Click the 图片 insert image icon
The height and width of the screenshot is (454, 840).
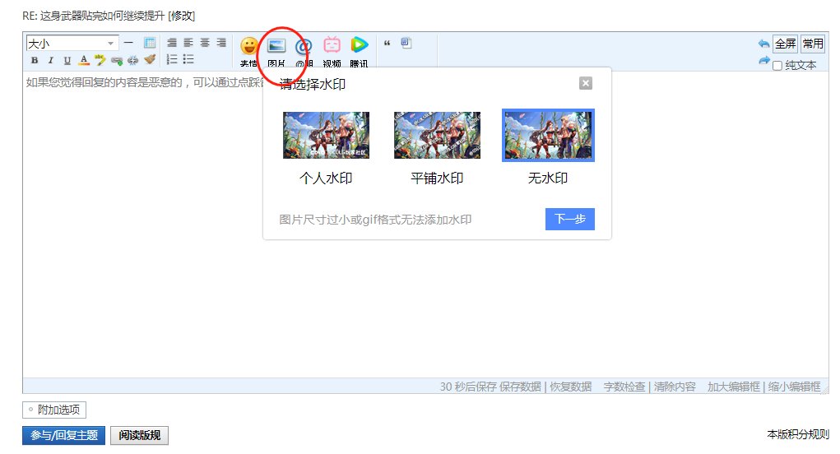pos(277,47)
